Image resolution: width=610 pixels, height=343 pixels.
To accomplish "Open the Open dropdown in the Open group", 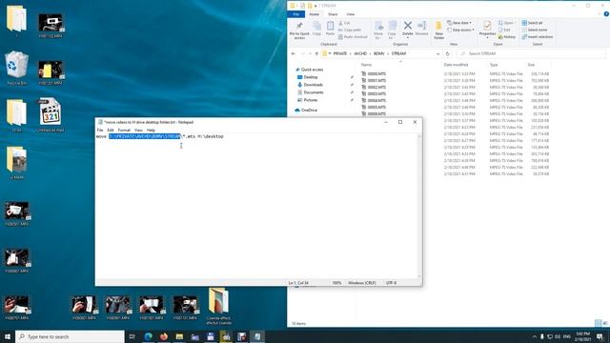I will (x=507, y=23).
